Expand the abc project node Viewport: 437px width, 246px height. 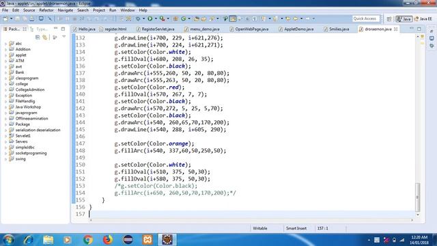pos(6,44)
